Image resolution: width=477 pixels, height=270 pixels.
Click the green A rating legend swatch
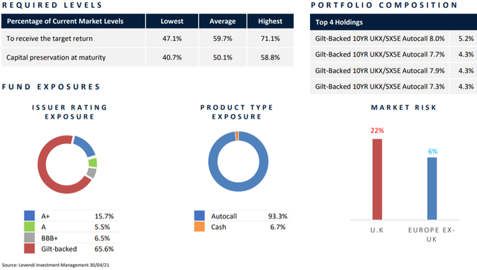pos(30,227)
